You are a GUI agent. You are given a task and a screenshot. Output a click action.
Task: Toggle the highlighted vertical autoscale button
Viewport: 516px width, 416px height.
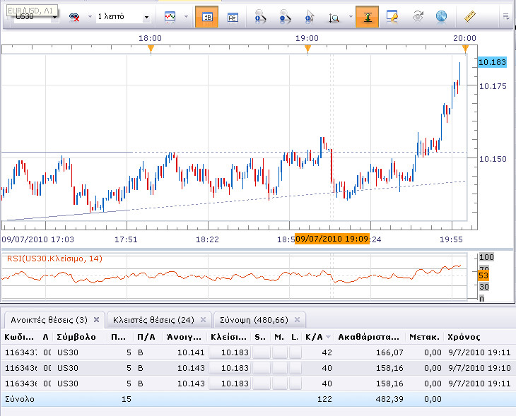tap(368, 17)
